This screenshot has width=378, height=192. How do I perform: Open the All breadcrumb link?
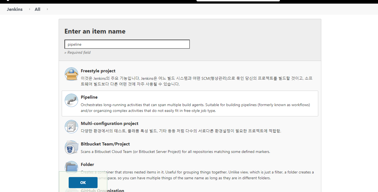click(x=38, y=9)
